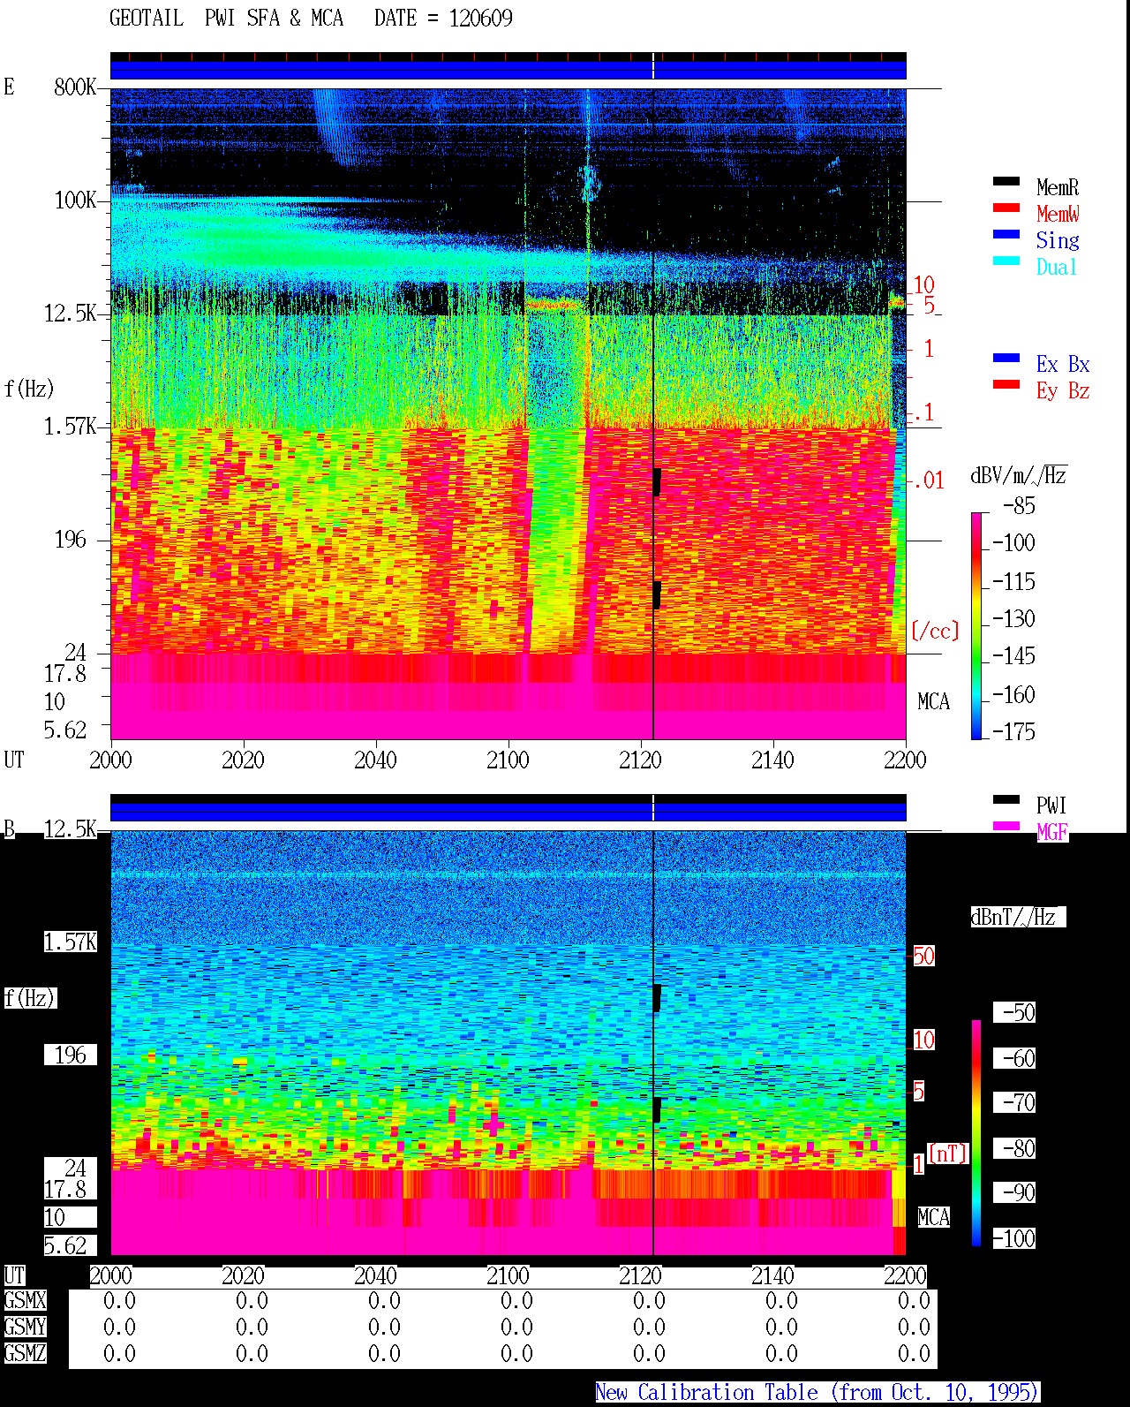Click the dBV/m/√Hz electric field color scale bar
Image resolution: width=1130 pixels, height=1407 pixels.
coord(976,625)
